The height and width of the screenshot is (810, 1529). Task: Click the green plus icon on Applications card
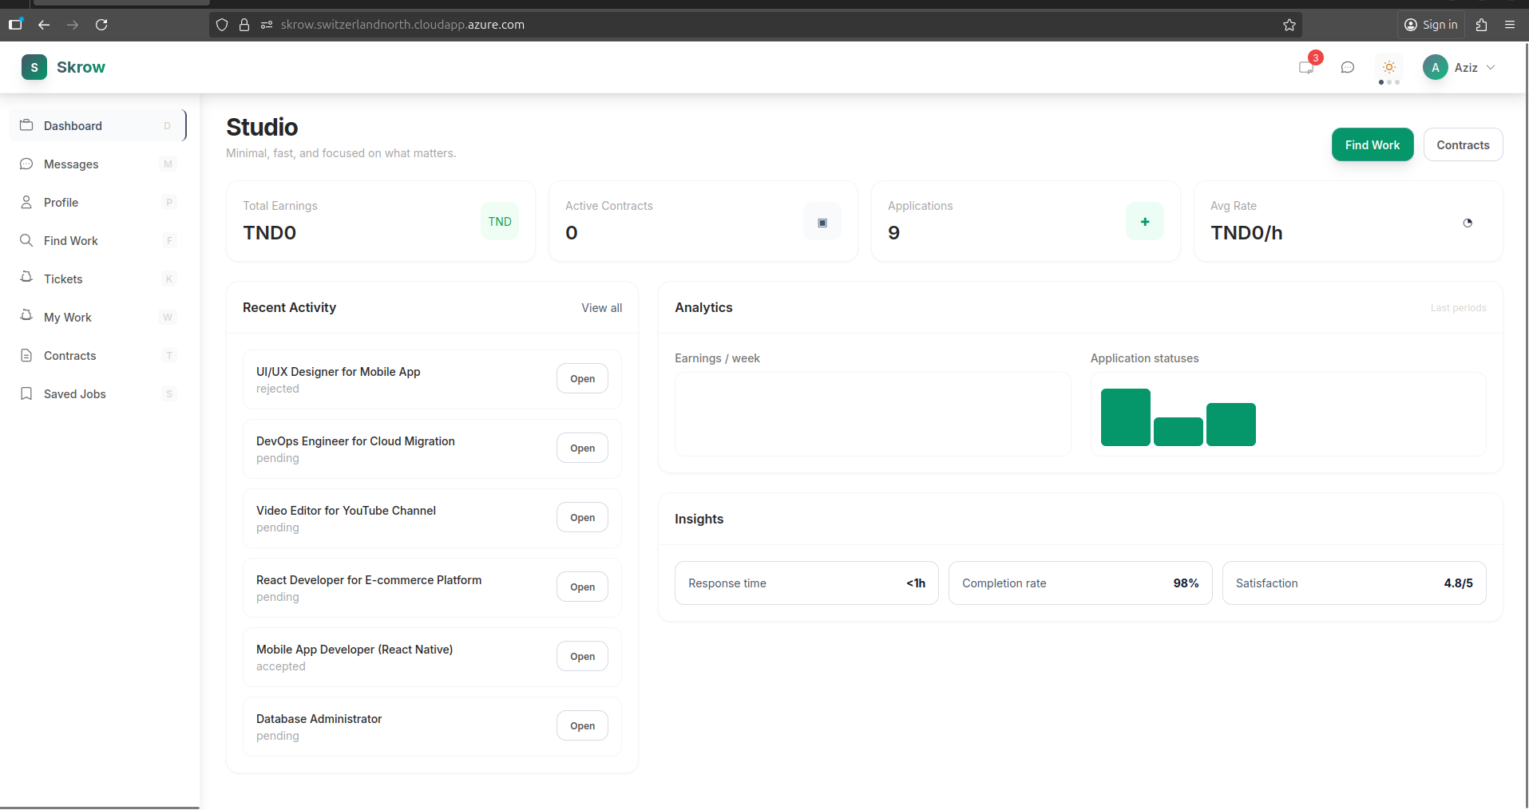pyautogui.click(x=1144, y=221)
